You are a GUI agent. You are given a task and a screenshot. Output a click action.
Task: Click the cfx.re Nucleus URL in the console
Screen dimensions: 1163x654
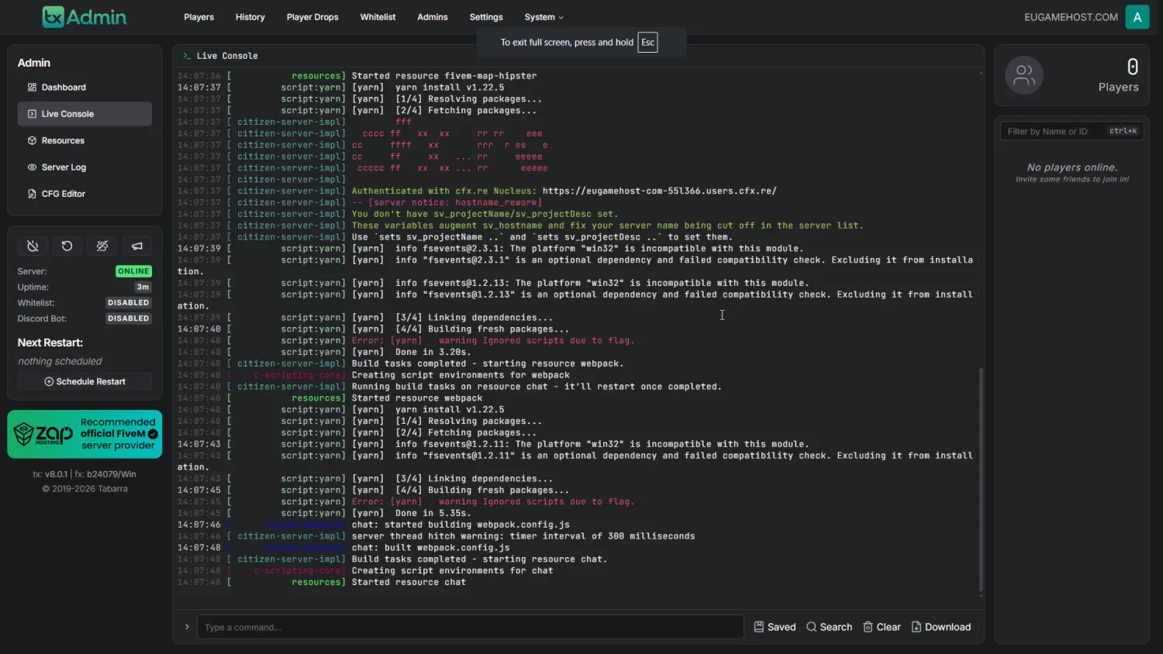click(x=659, y=191)
